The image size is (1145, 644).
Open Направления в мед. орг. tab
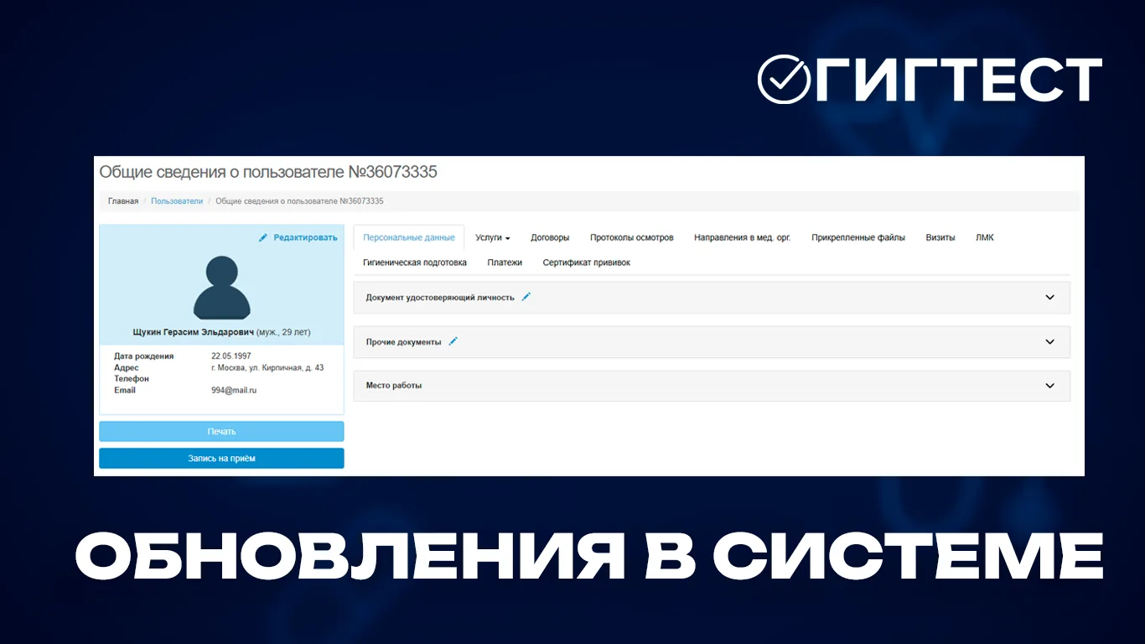742,237
